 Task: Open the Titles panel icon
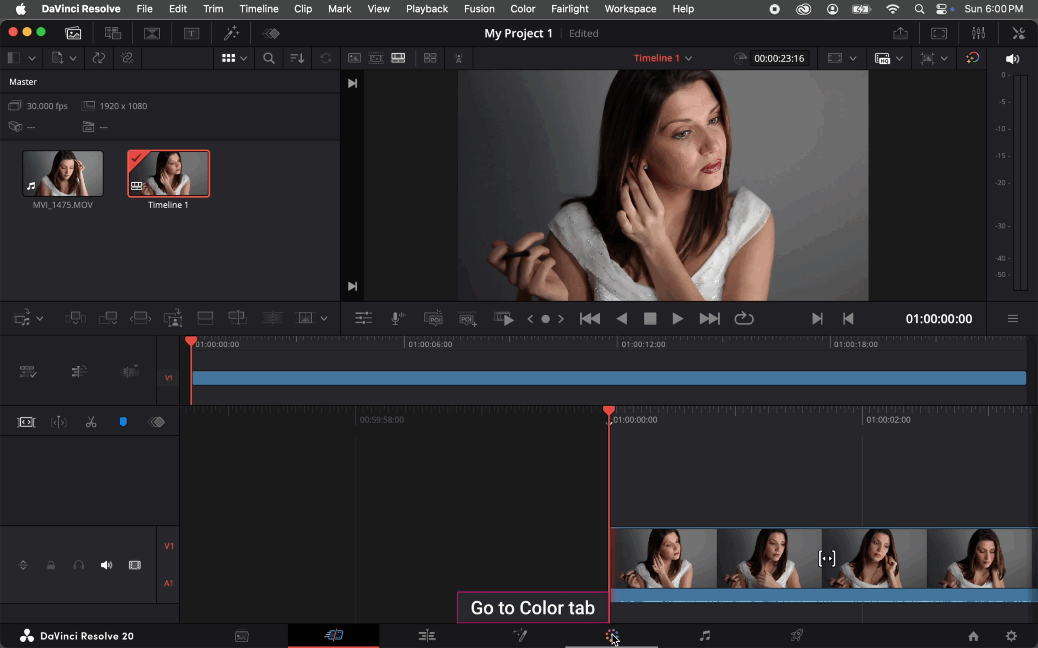pyautogui.click(x=191, y=34)
